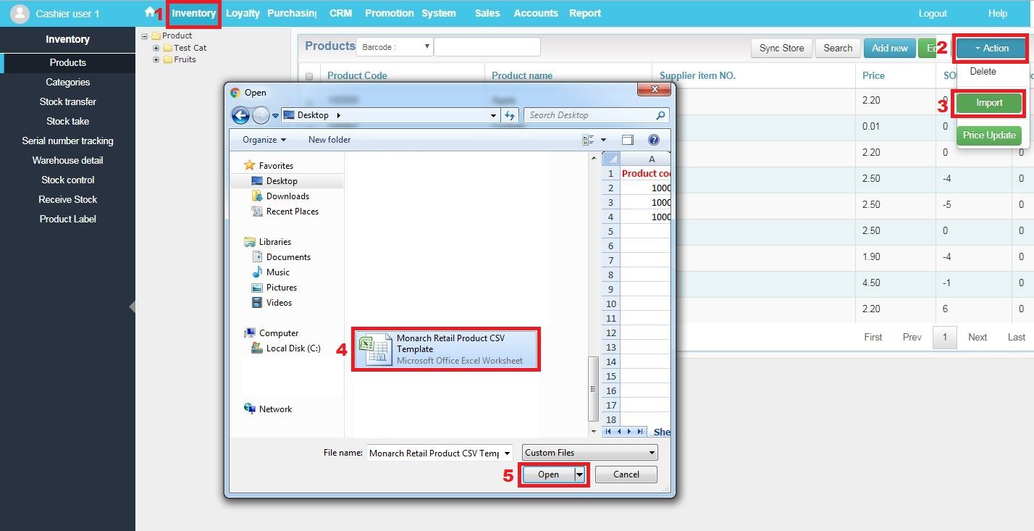Image resolution: width=1034 pixels, height=531 pixels.
Task: Open the Action dropdown button
Action: (x=991, y=49)
